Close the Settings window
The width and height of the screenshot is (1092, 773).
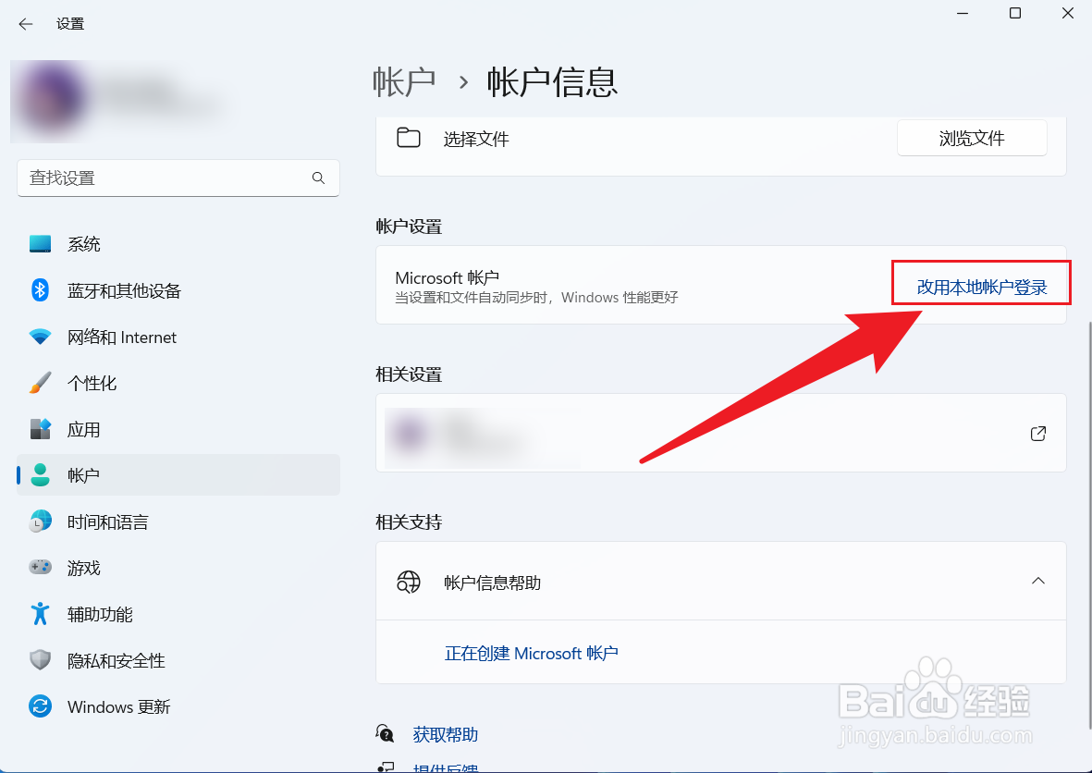pyautogui.click(x=1067, y=13)
